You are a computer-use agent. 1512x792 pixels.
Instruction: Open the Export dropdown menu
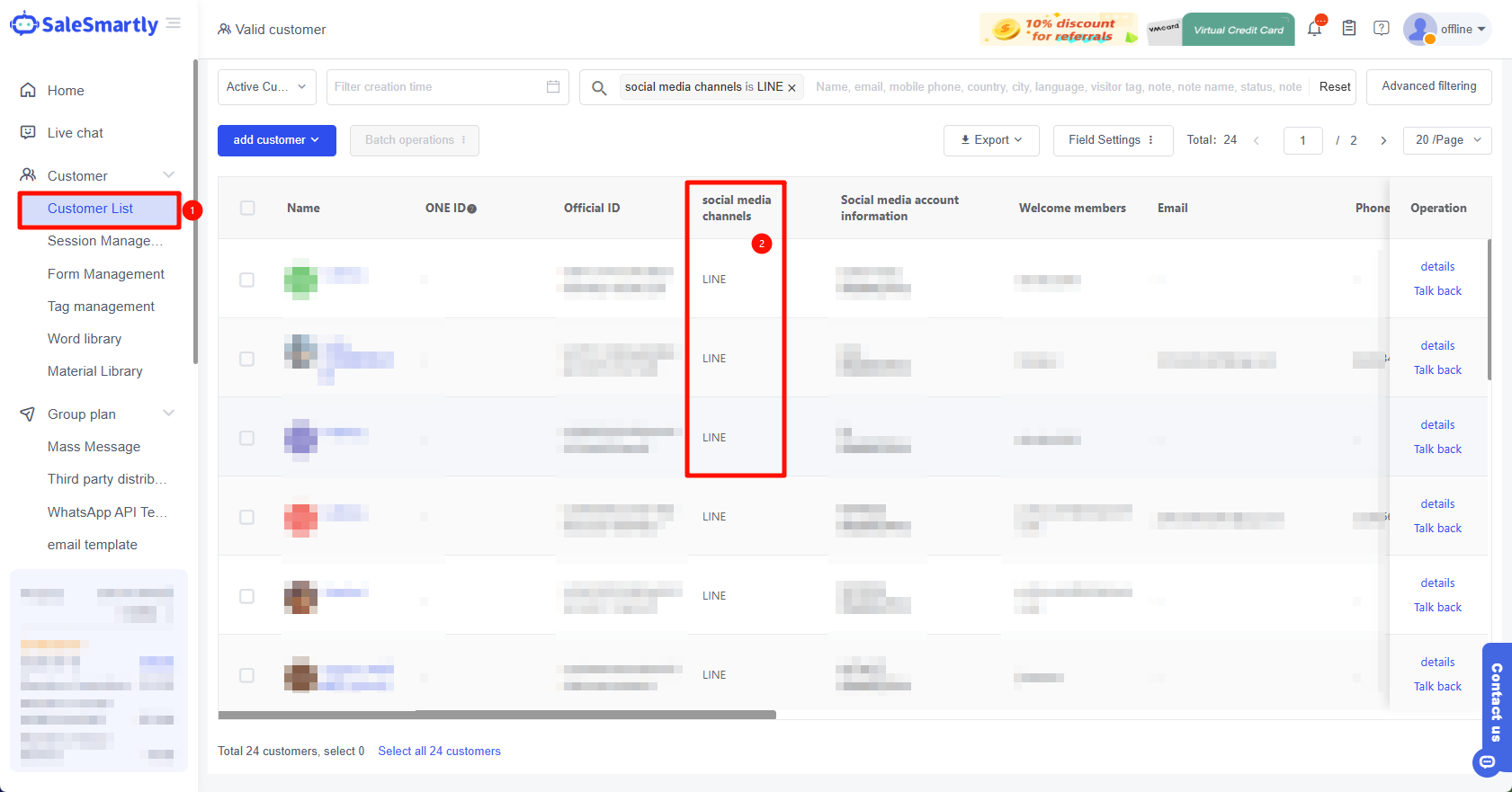point(991,140)
